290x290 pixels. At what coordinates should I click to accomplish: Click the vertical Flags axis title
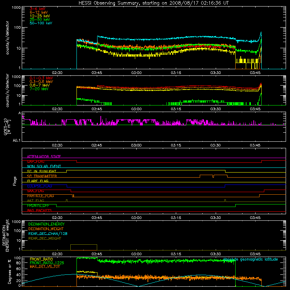(x=15, y=181)
